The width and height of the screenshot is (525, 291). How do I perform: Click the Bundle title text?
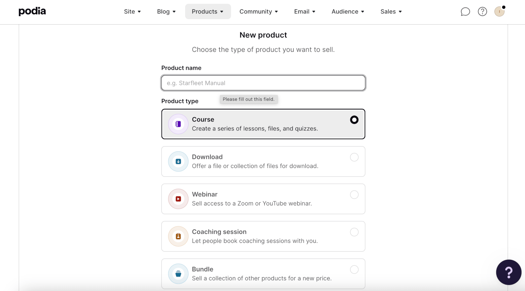tap(203, 269)
